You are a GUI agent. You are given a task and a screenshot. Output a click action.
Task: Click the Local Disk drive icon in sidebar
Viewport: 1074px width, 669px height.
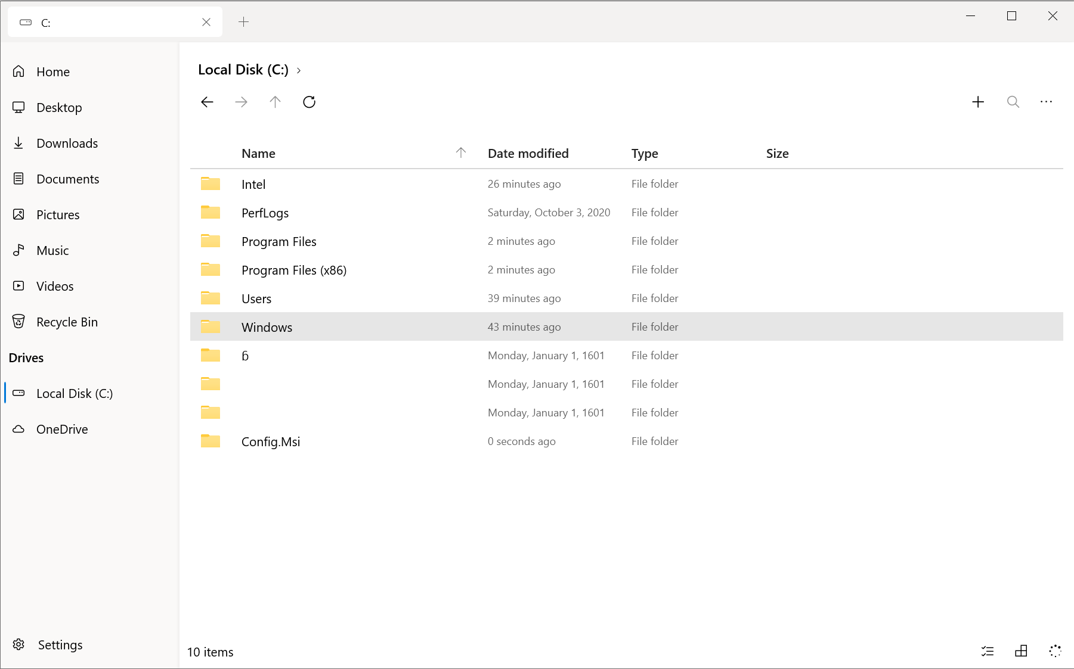[x=18, y=393]
